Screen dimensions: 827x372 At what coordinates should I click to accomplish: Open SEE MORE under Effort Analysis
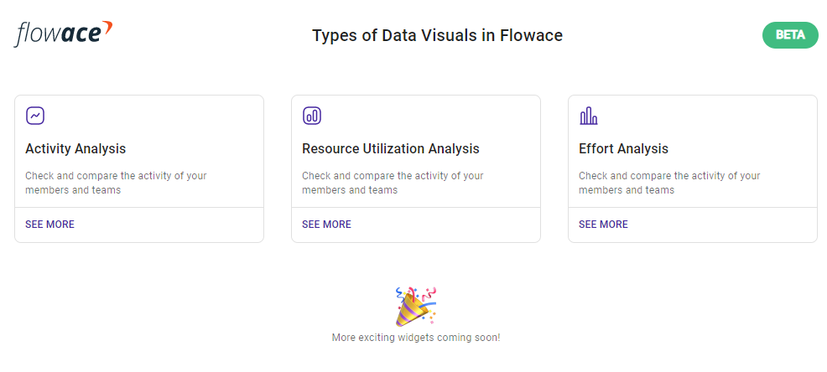tap(603, 225)
